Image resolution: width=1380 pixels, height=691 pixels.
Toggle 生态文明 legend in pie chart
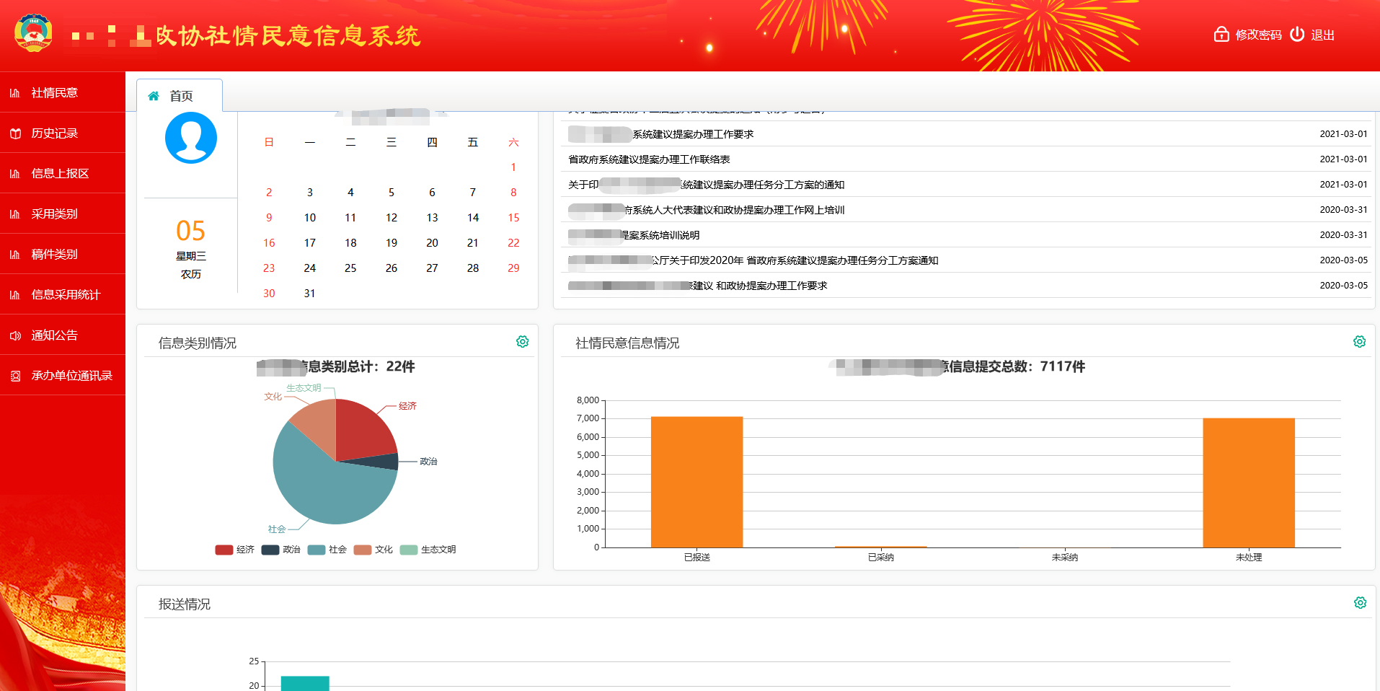(428, 550)
